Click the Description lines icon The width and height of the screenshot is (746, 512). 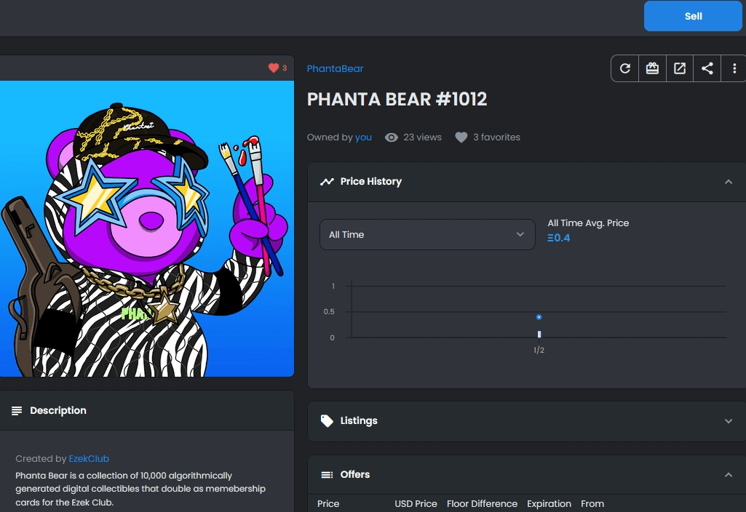(17, 410)
